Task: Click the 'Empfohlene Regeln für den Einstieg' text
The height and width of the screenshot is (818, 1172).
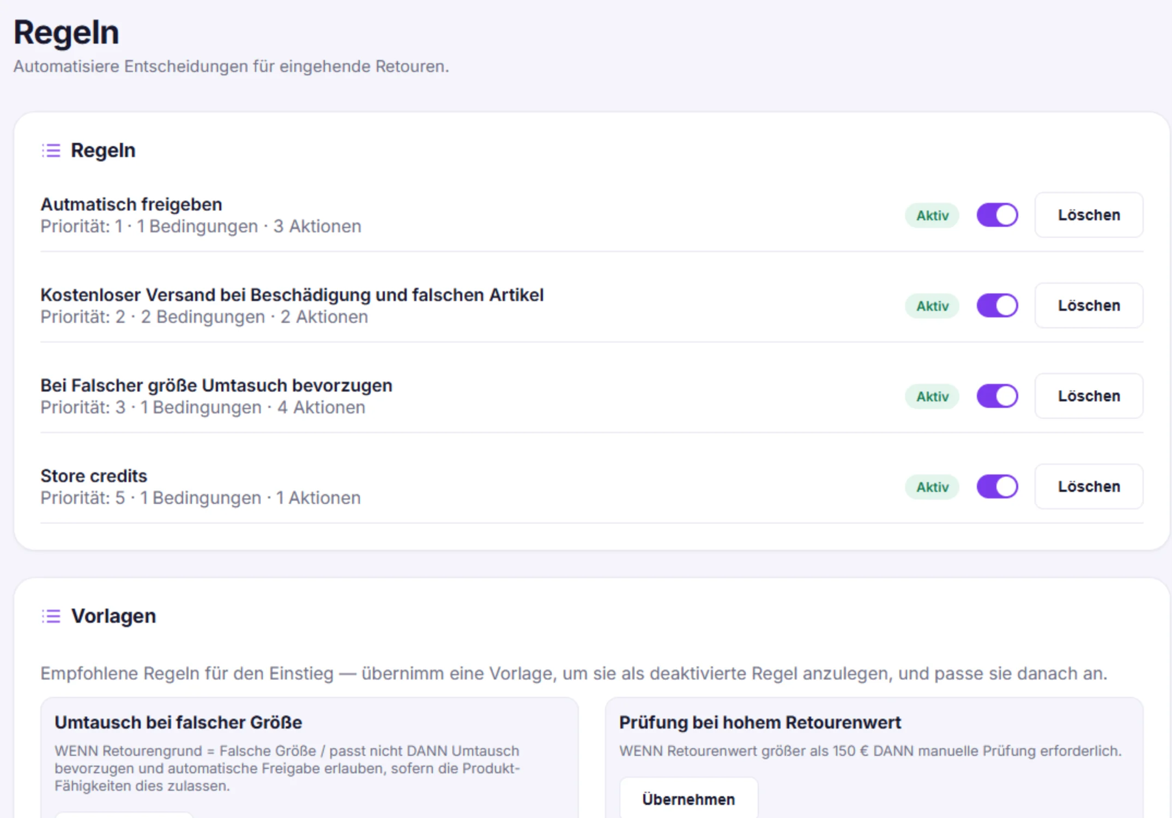Action: (x=574, y=673)
